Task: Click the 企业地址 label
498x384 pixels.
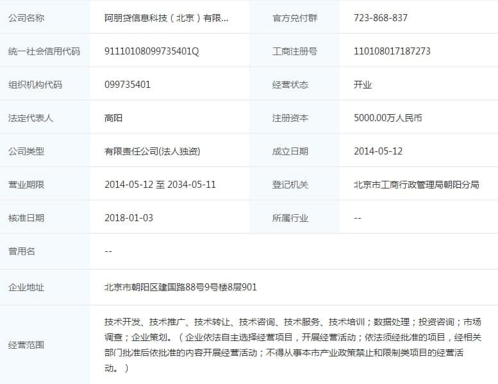Action: click(x=26, y=287)
